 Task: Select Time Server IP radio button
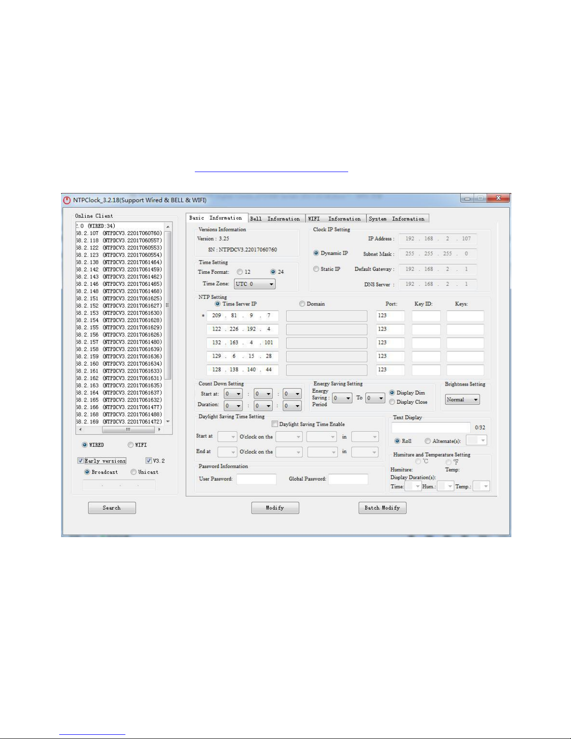pos(218,304)
